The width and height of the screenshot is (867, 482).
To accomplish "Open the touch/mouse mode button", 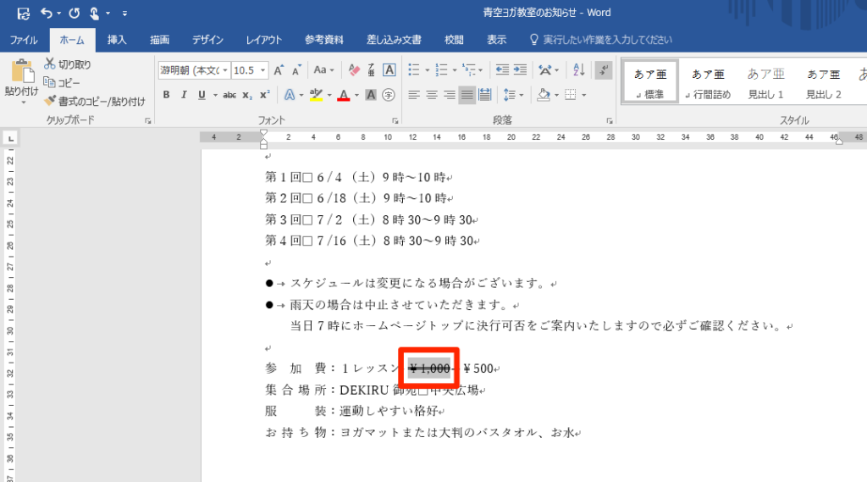I will [x=95, y=13].
